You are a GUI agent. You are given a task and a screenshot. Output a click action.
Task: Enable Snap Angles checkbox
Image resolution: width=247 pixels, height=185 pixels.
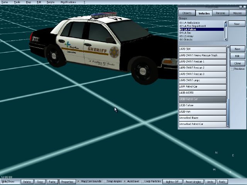pos(105,182)
